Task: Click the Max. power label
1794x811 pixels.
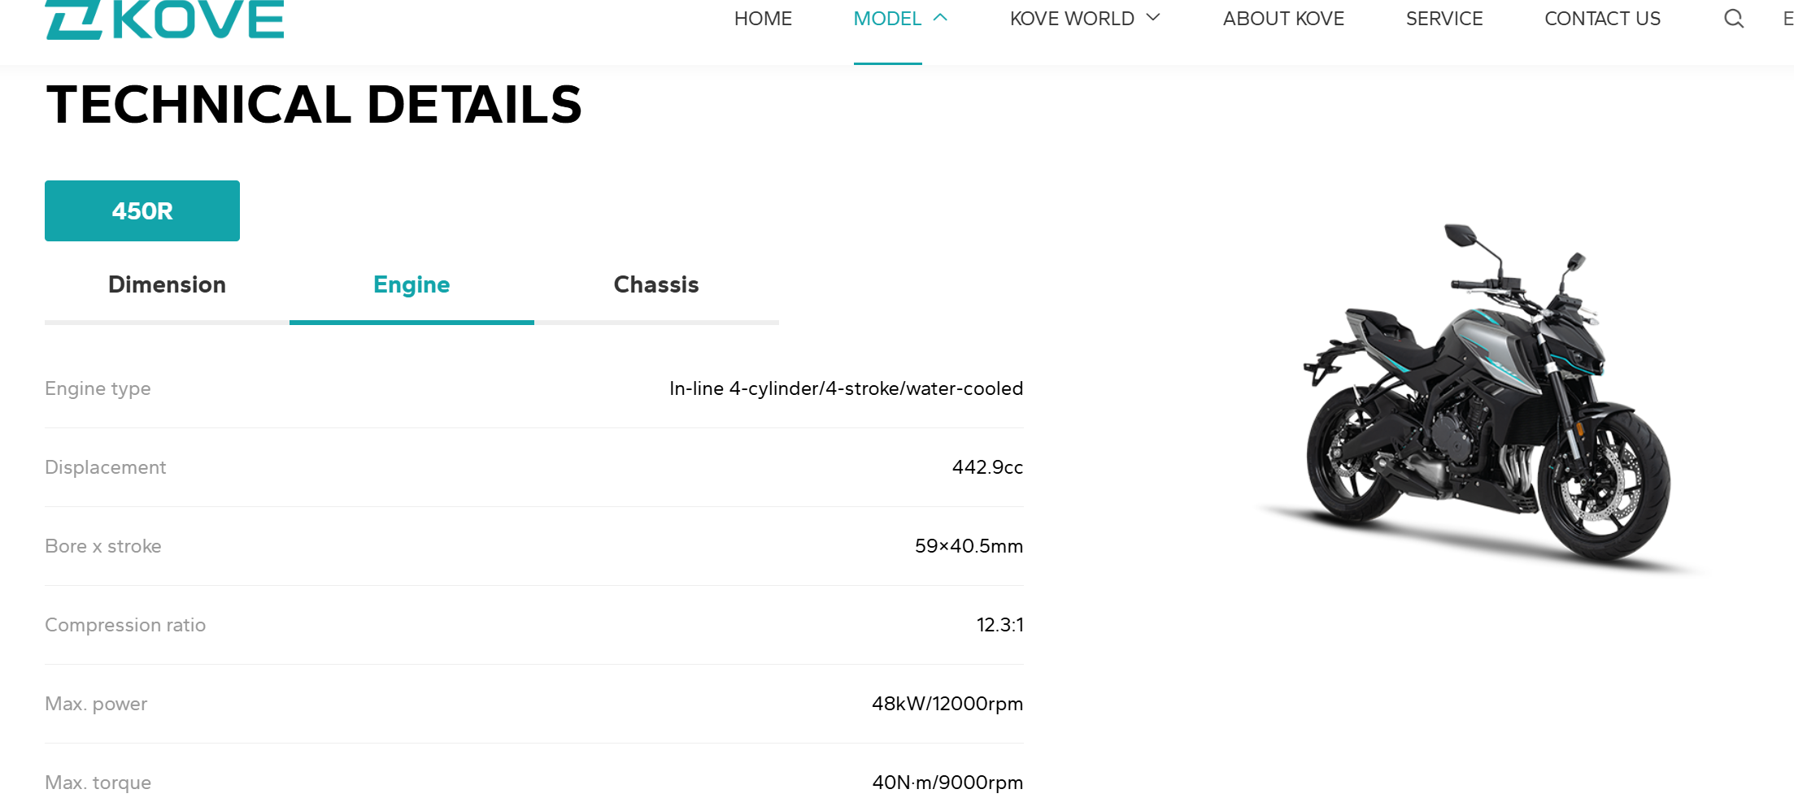Action: pos(96,704)
